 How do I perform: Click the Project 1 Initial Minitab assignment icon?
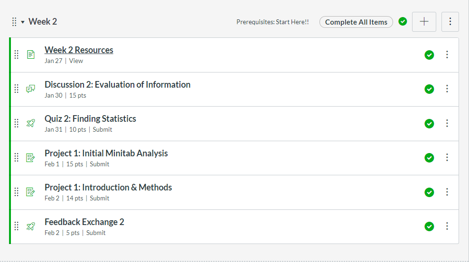[x=31, y=157]
